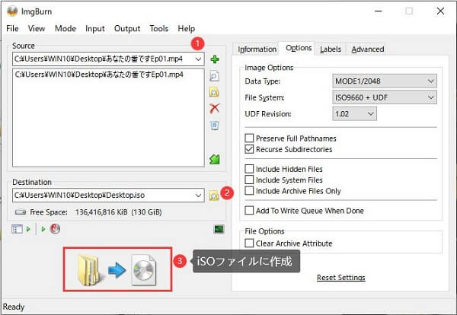Open the View menu
Screen dimensions: 457x315
tap(37, 28)
